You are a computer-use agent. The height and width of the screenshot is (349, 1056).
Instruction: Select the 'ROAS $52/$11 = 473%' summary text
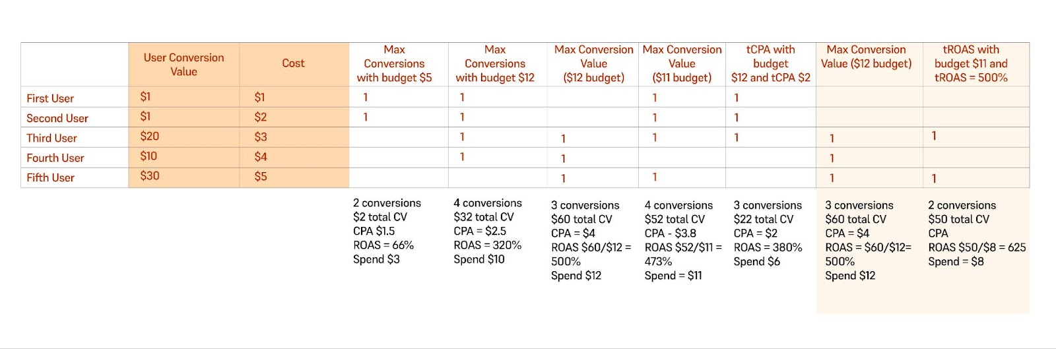pos(683,254)
